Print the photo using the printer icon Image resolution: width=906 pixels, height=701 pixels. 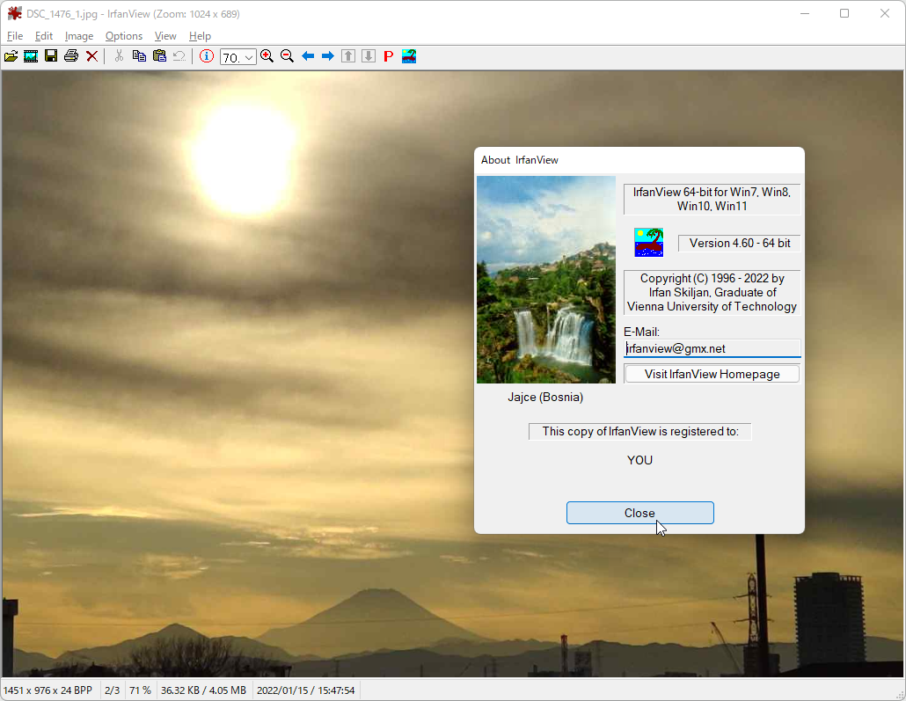(70, 55)
